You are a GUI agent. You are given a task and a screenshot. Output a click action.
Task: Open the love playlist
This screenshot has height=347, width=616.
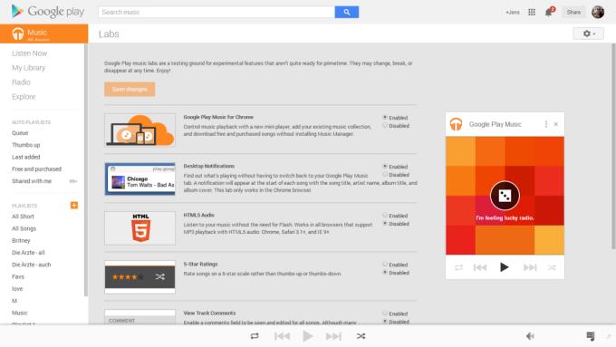pyautogui.click(x=17, y=289)
